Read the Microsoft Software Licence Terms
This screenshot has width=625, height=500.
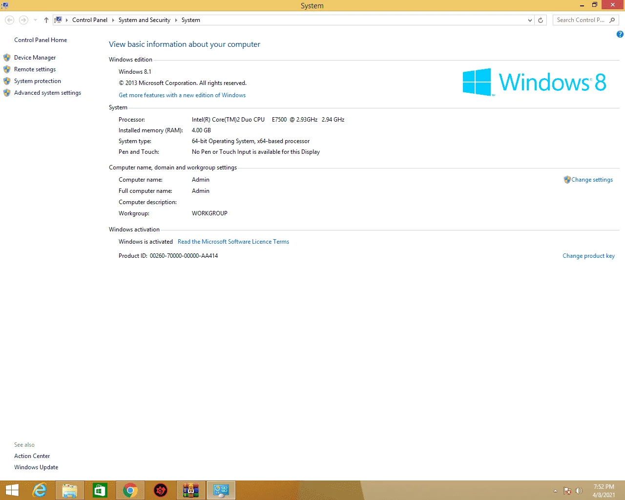click(x=233, y=242)
